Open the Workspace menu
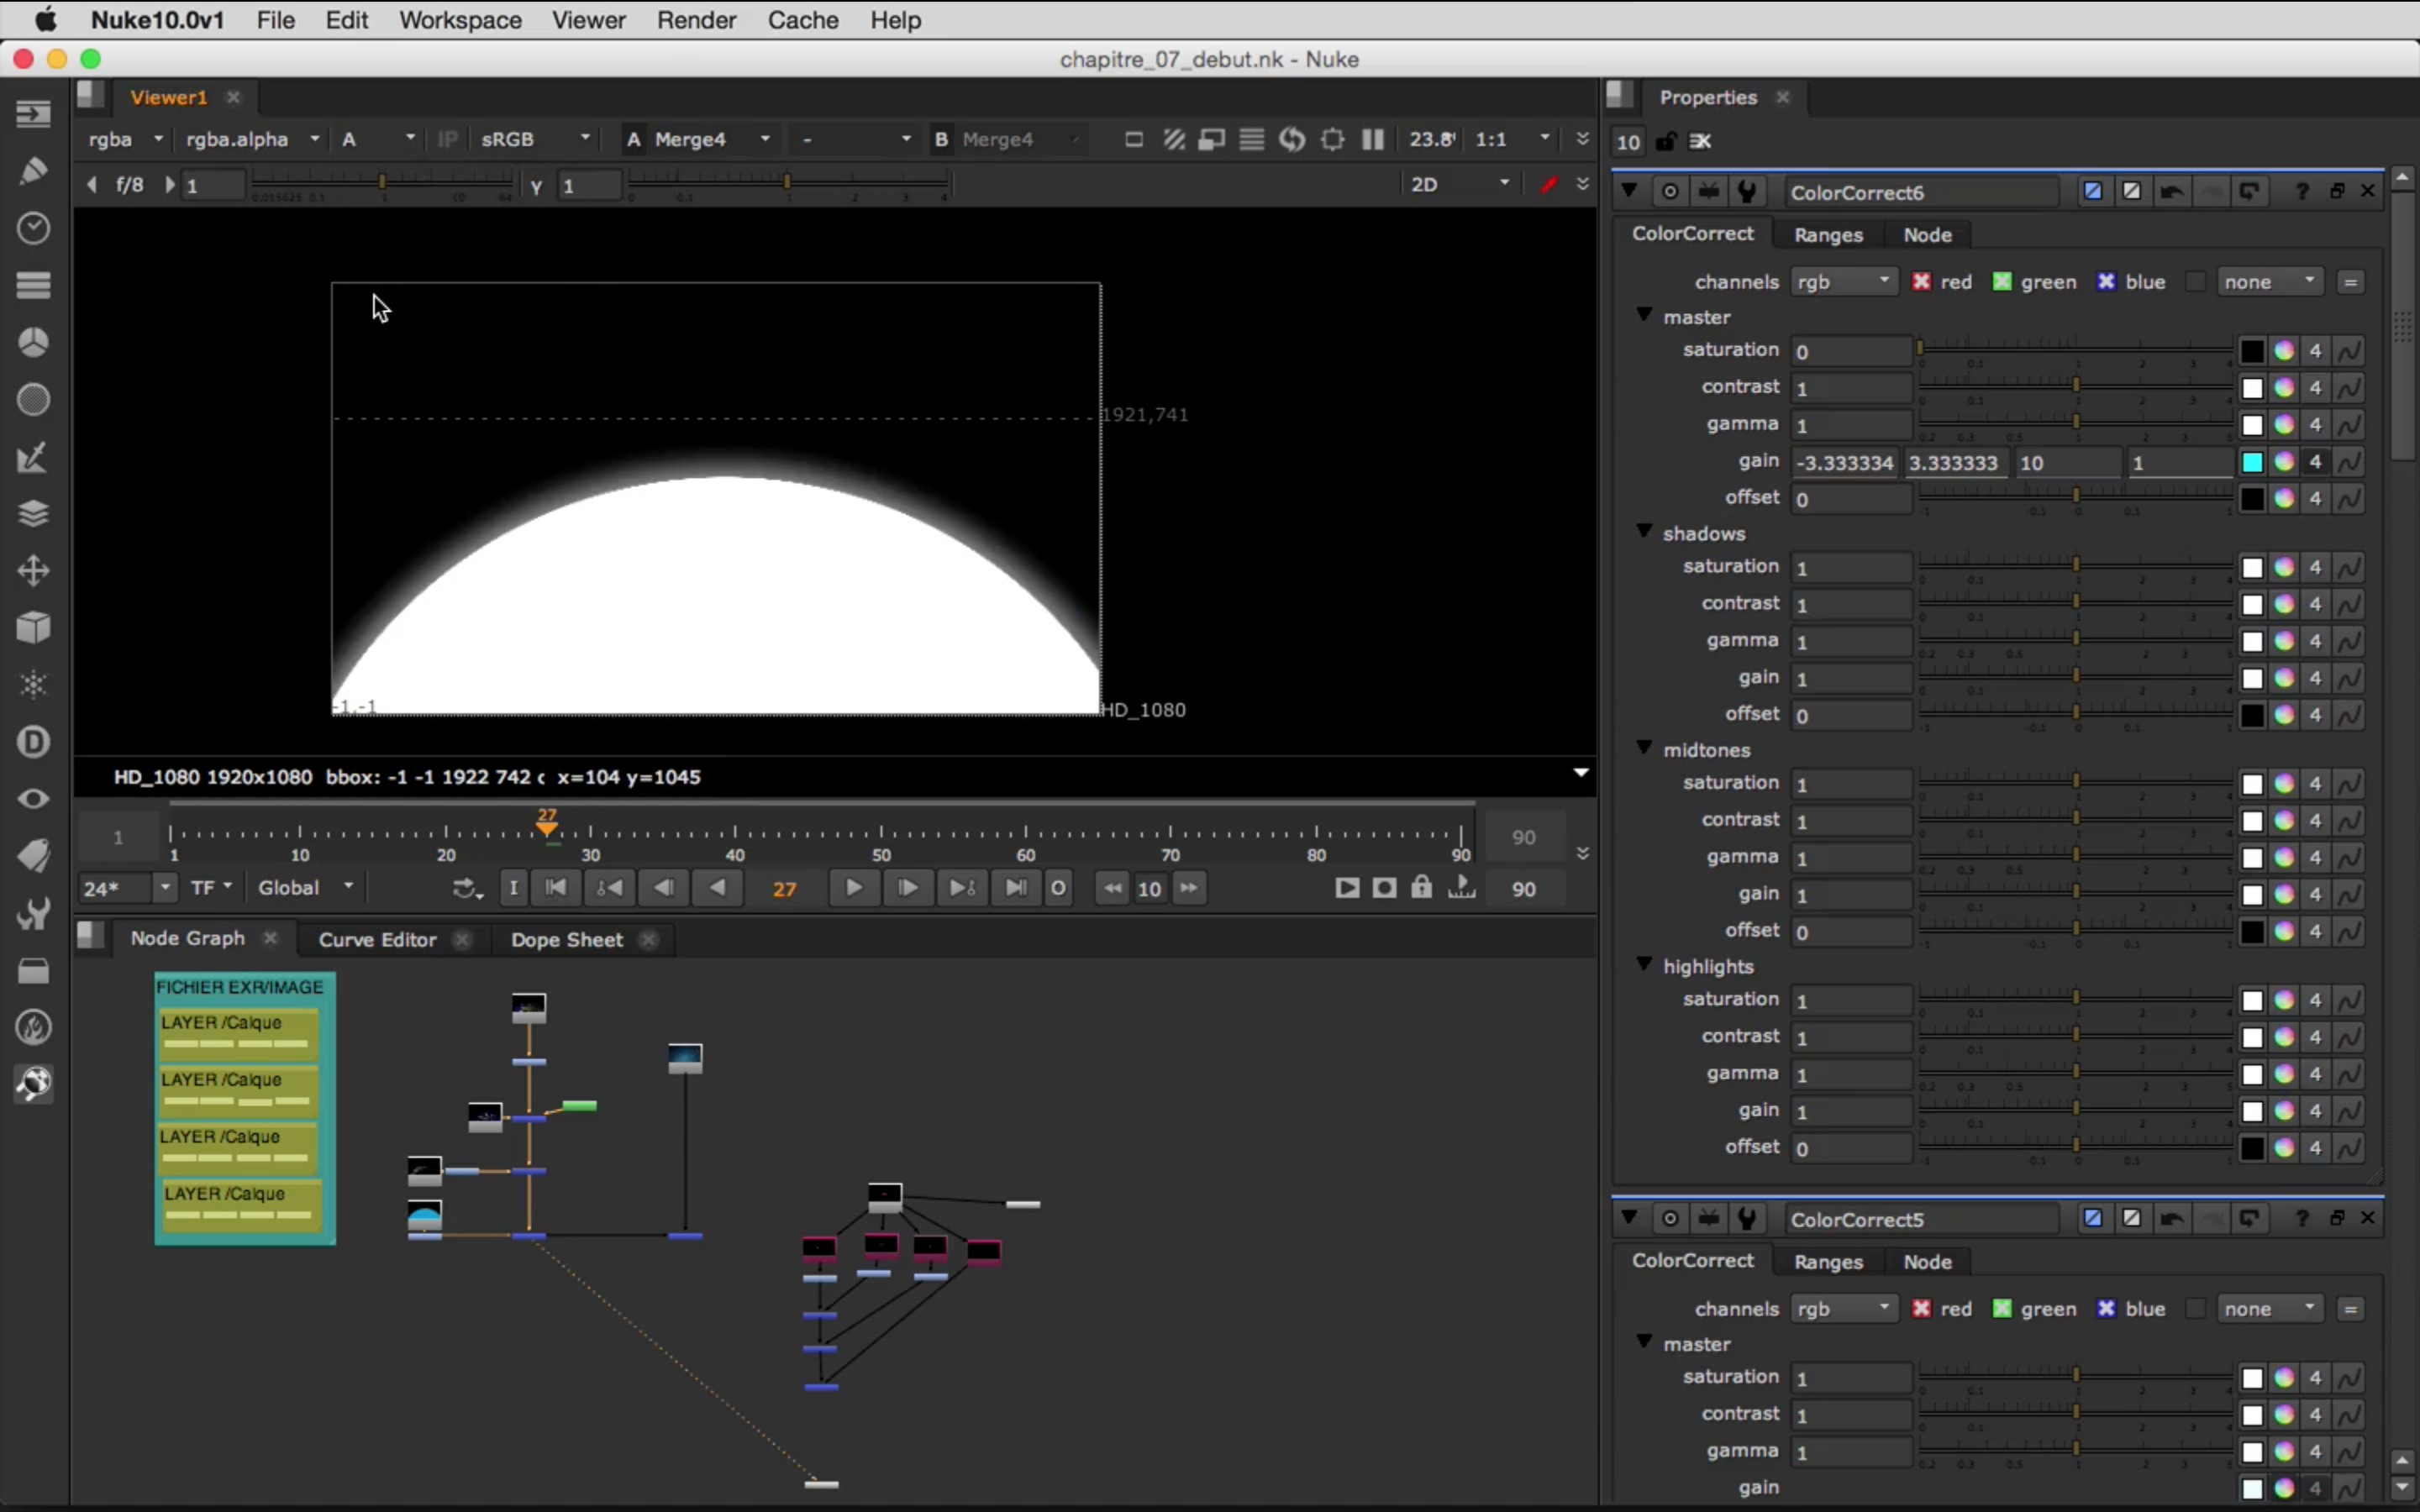Screen dimensions: 2420x1512 tap(460, 20)
